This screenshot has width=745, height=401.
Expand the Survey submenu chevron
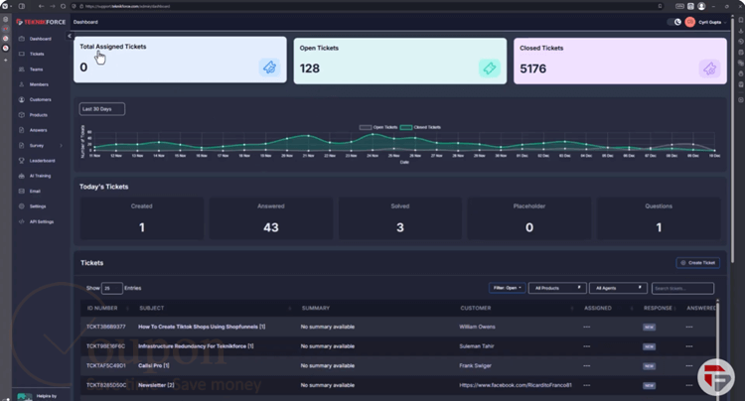(61, 146)
